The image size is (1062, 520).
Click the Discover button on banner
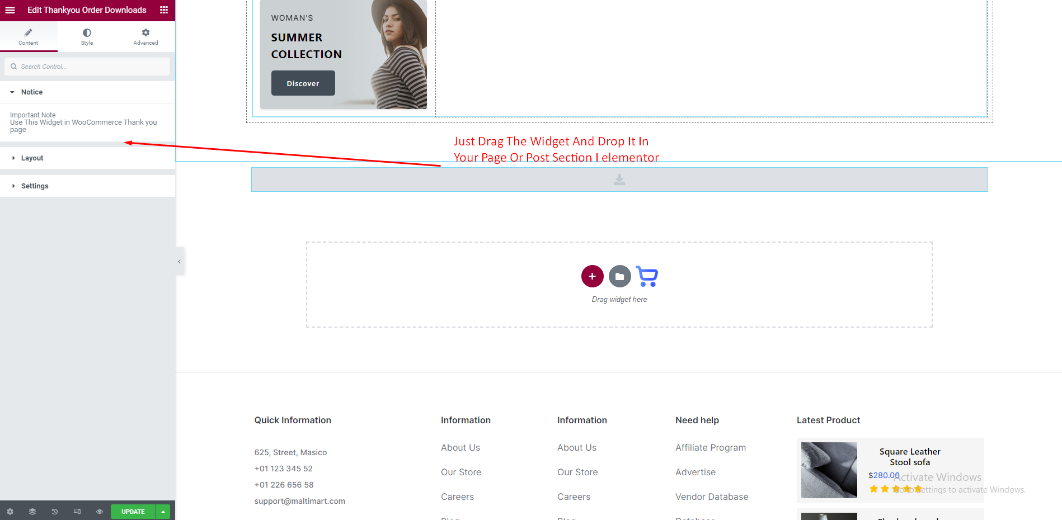pos(303,83)
